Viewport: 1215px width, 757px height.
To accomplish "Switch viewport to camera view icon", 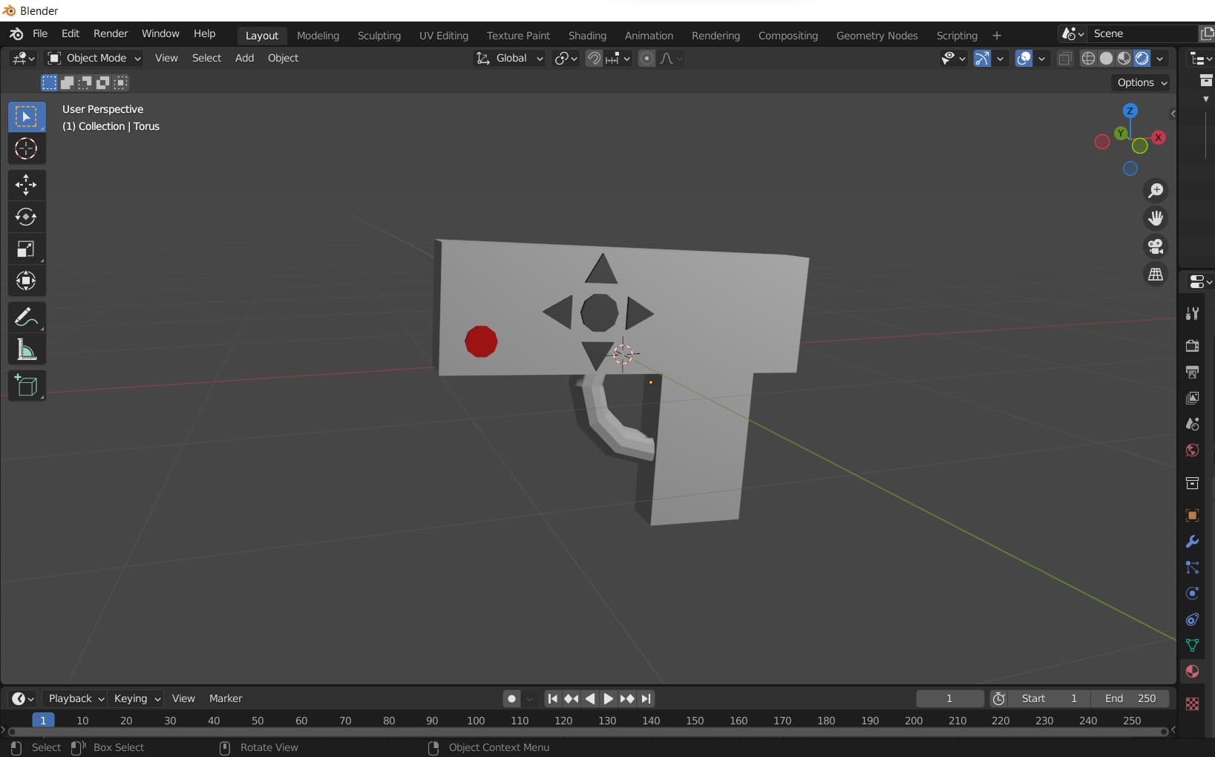I will [x=1156, y=246].
